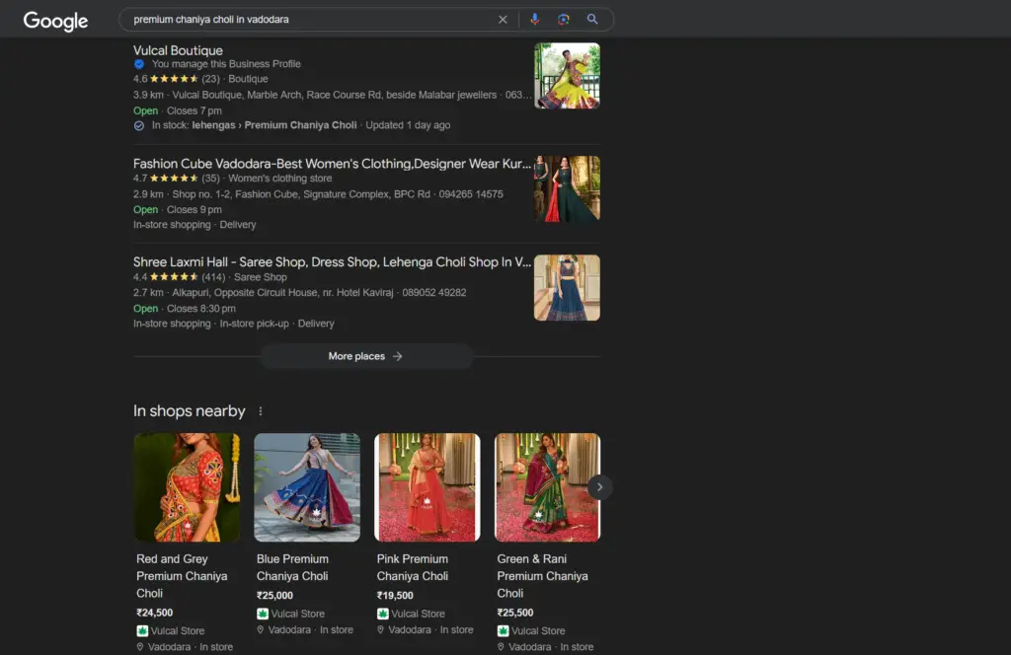
Task: Click the Vulcal Store merchant icon
Action: click(140, 630)
